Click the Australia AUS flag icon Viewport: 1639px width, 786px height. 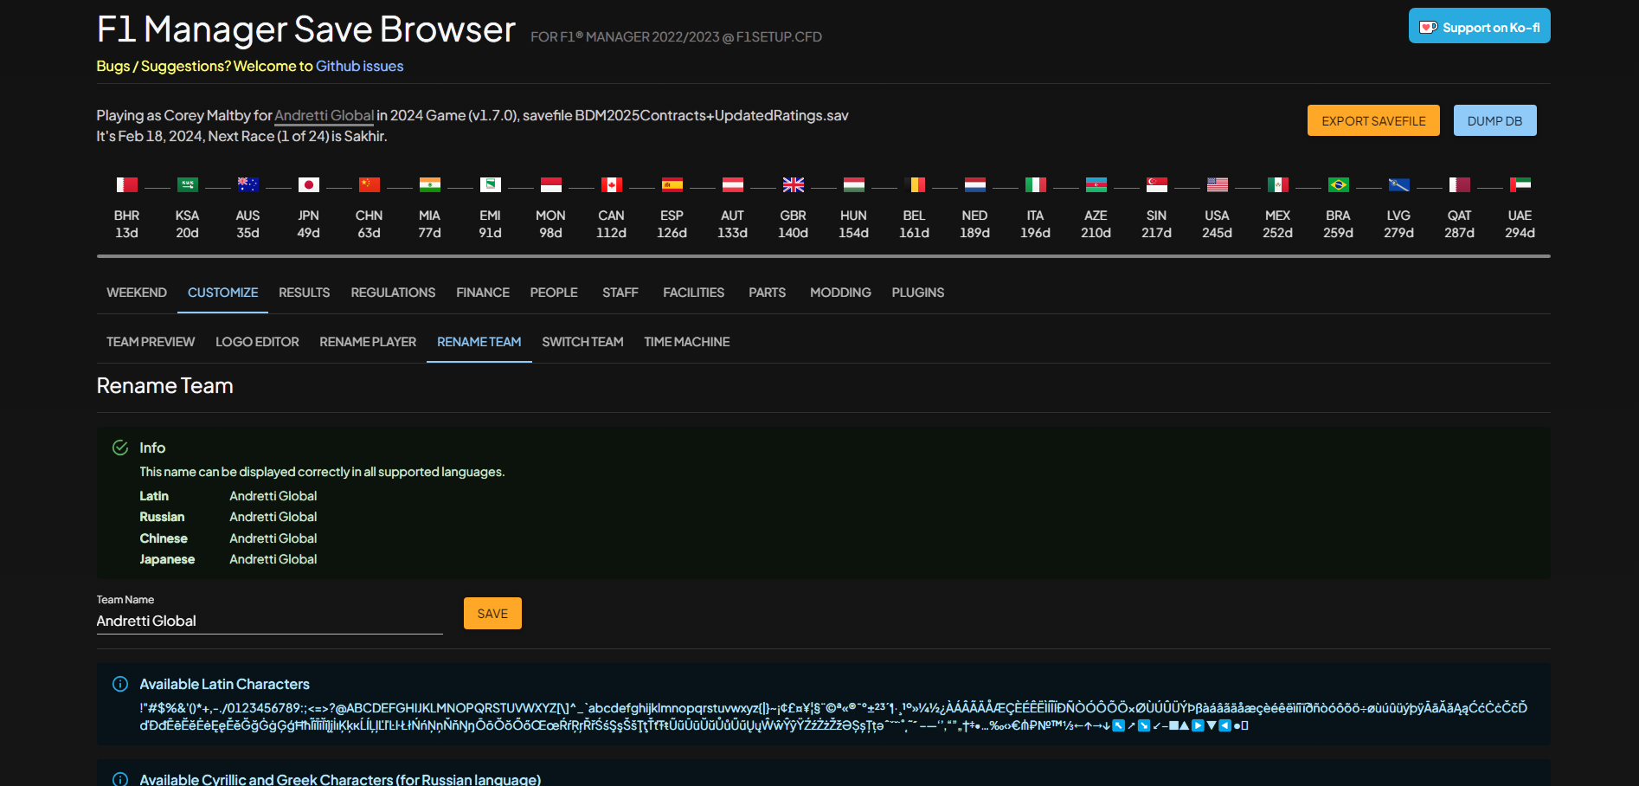(x=247, y=184)
